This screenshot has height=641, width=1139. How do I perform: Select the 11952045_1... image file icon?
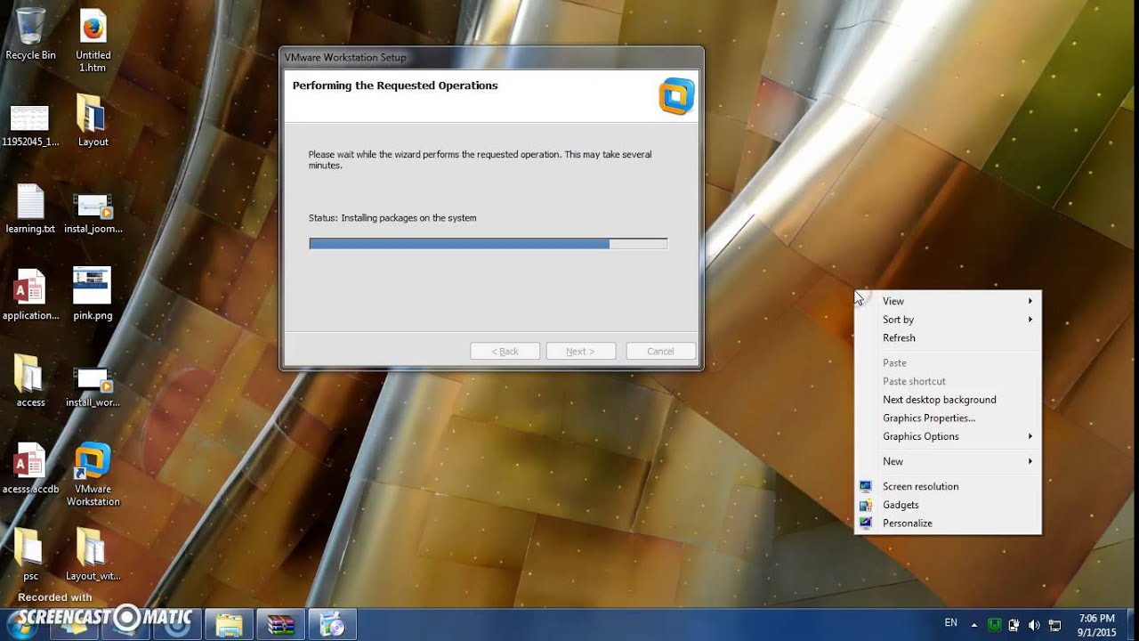(30, 125)
